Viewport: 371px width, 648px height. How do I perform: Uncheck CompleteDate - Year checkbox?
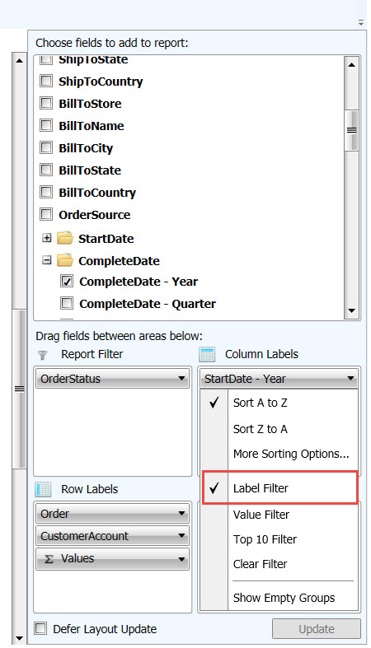pos(67,282)
